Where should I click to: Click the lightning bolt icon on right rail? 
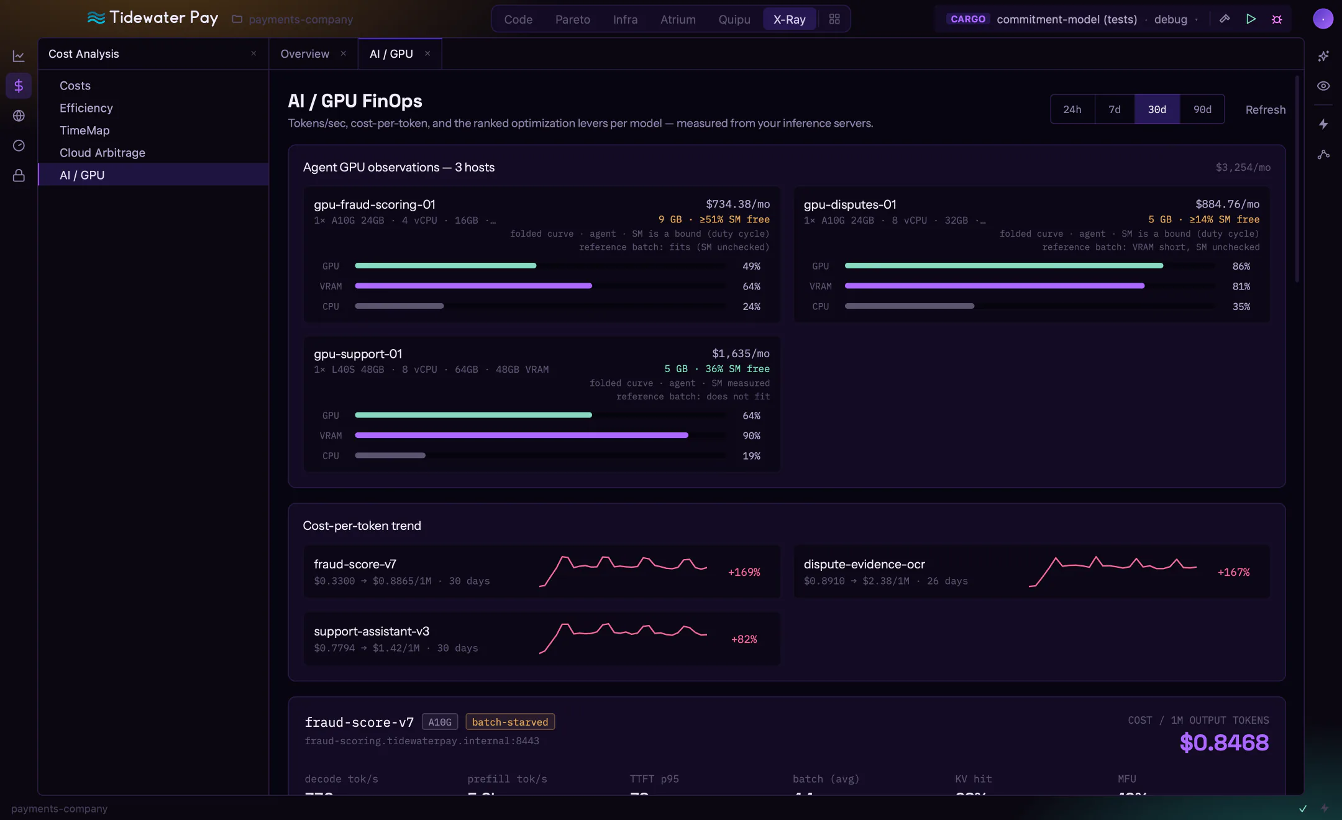pyautogui.click(x=1323, y=124)
